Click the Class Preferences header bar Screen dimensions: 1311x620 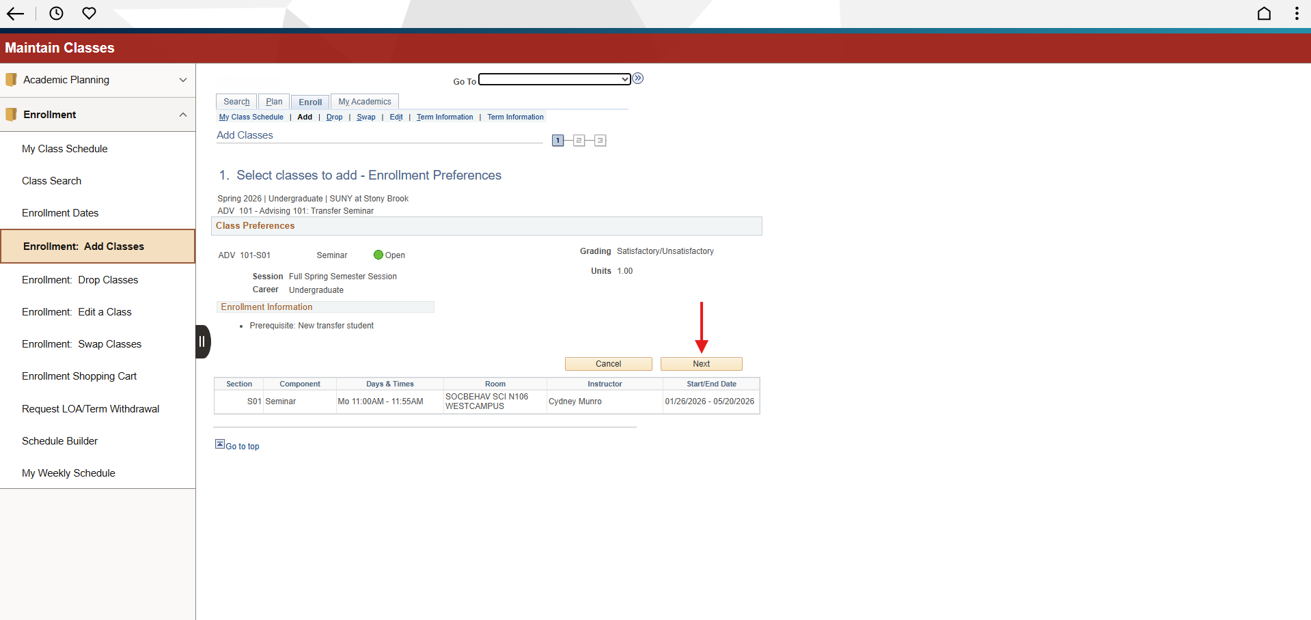[486, 226]
